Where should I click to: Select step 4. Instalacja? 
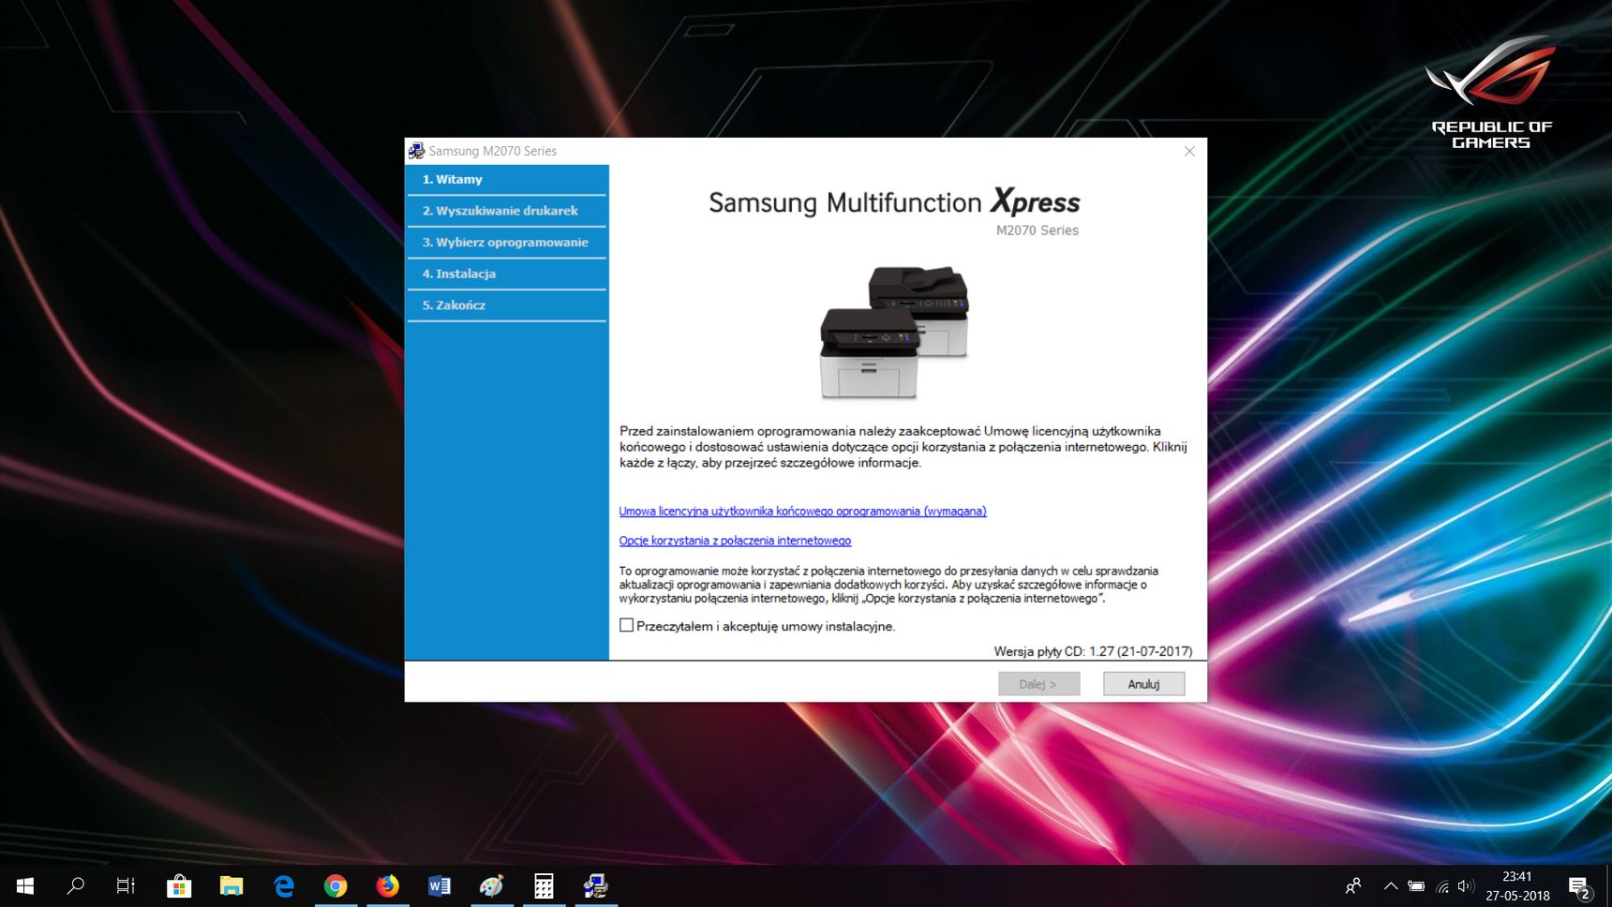507,274
